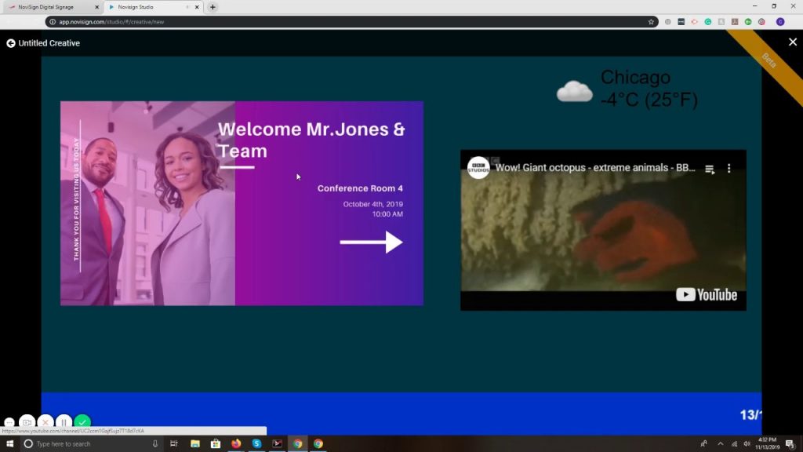The width and height of the screenshot is (803, 452).
Task: Pause the screen recording
Action: 64,422
